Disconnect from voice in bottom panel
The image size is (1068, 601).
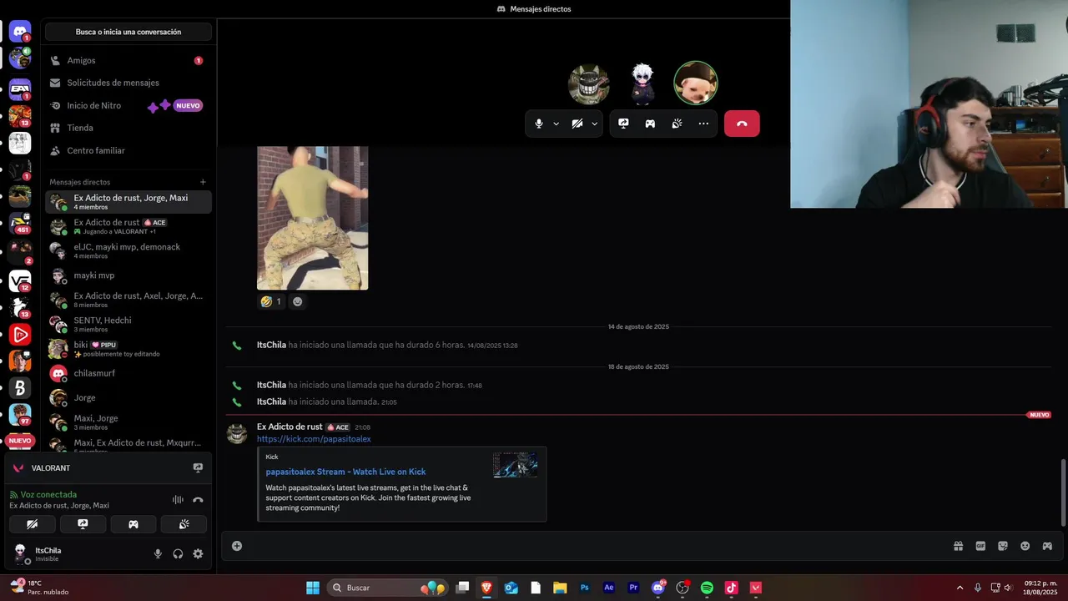coord(198,500)
